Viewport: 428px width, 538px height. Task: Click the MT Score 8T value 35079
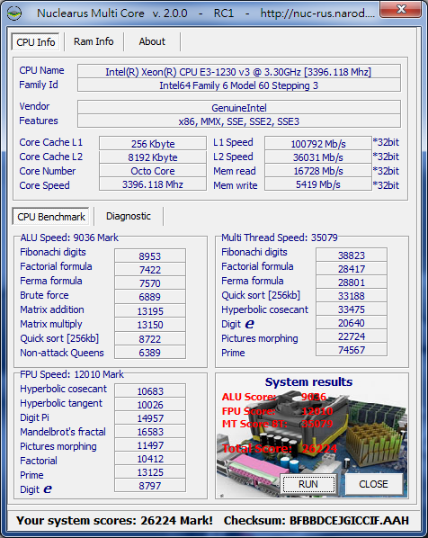click(317, 424)
